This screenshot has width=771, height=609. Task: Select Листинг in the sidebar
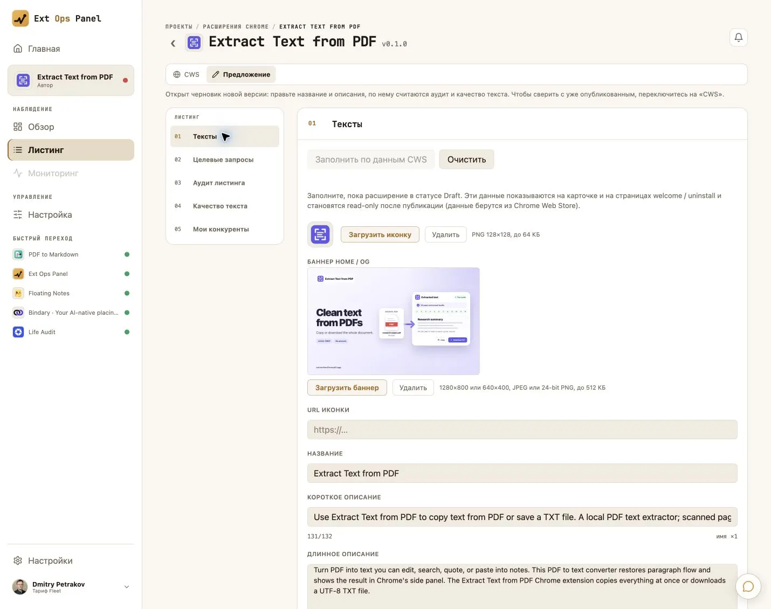tap(71, 150)
